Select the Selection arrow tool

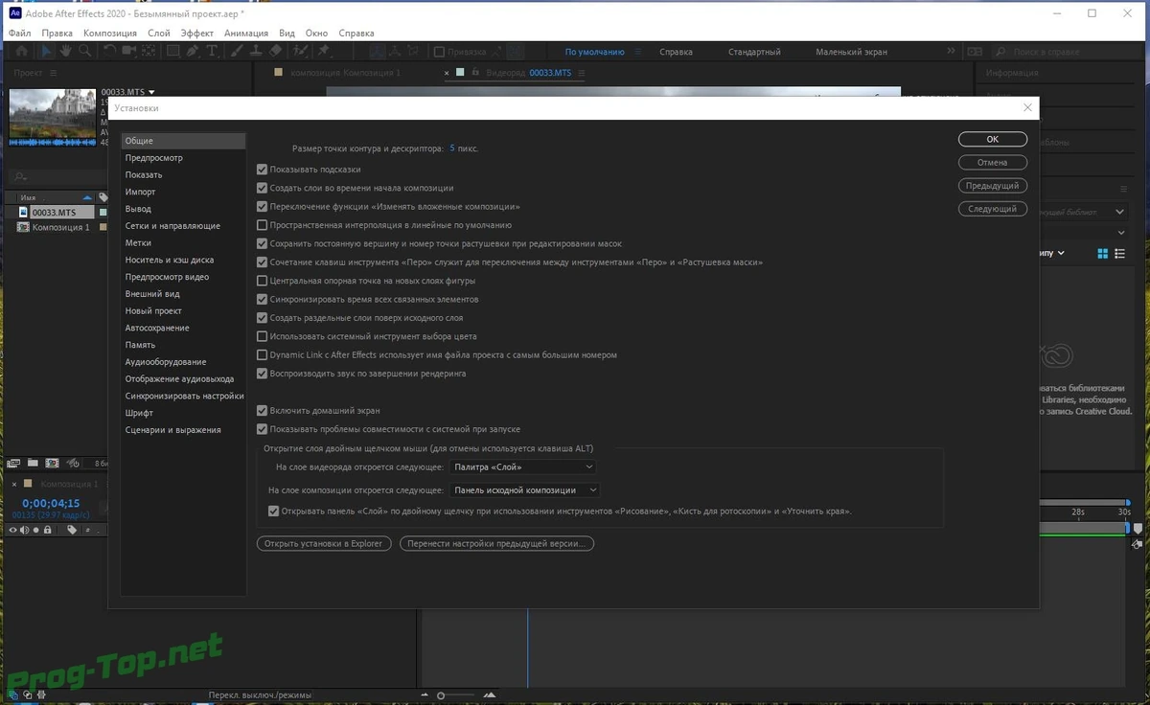tap(47, 51)
